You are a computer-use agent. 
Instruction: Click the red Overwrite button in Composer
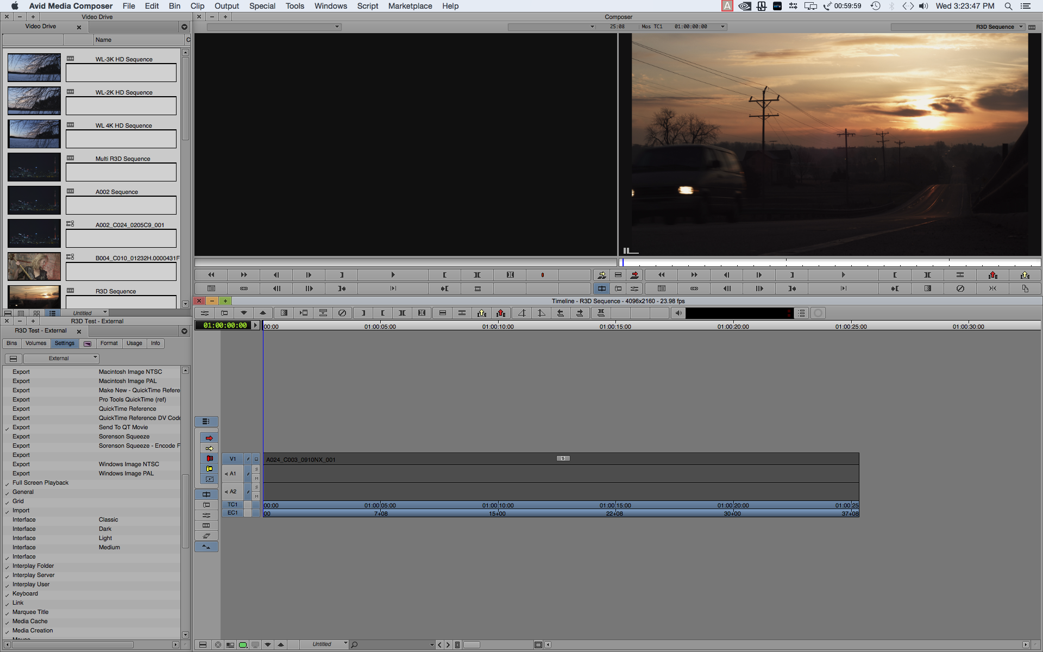pos(634,275)
